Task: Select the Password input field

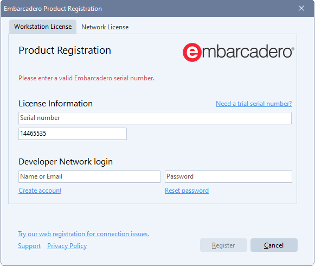Action: point(228,176)
